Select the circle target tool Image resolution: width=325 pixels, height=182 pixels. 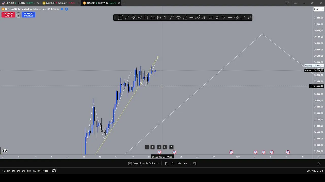236,17
